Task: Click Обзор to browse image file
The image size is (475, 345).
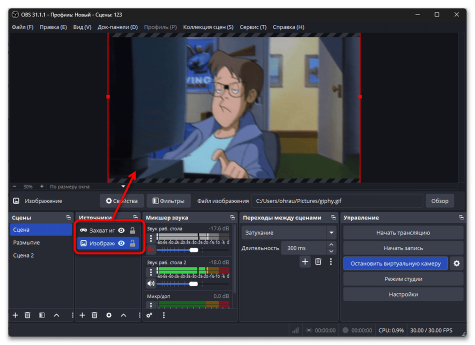Action: pos(439,201)
